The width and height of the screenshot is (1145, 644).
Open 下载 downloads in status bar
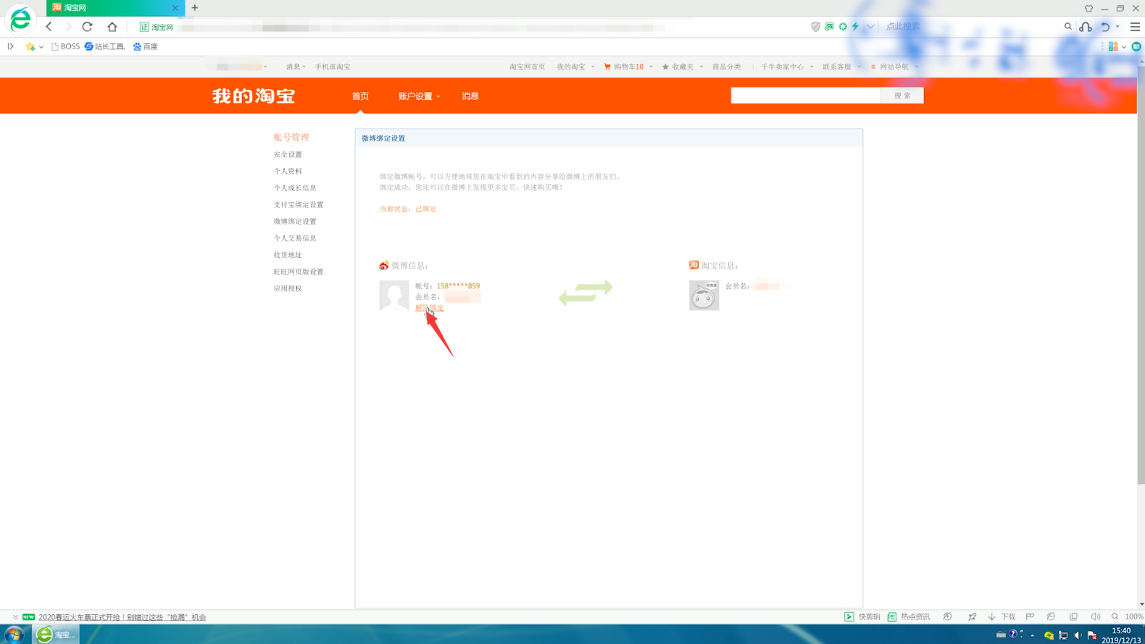[1002, 617]
